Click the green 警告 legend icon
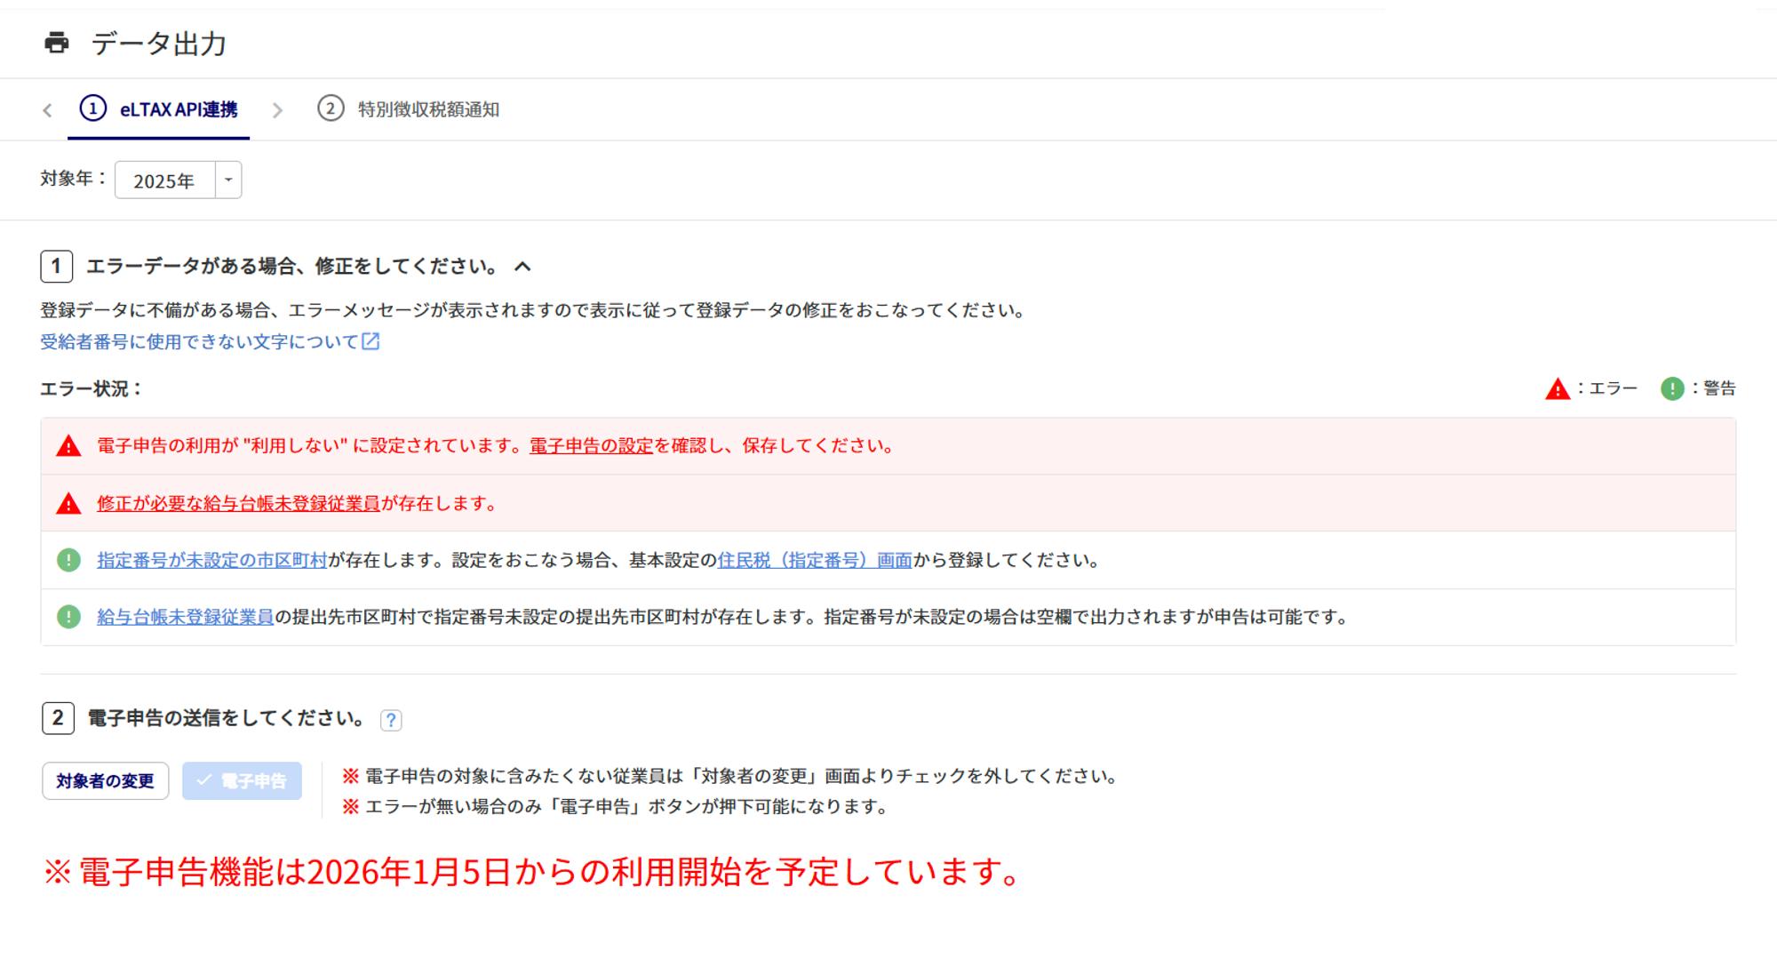Viewport: 1777px width, 967px height. pyautogui.click(x=1672, y=388)
